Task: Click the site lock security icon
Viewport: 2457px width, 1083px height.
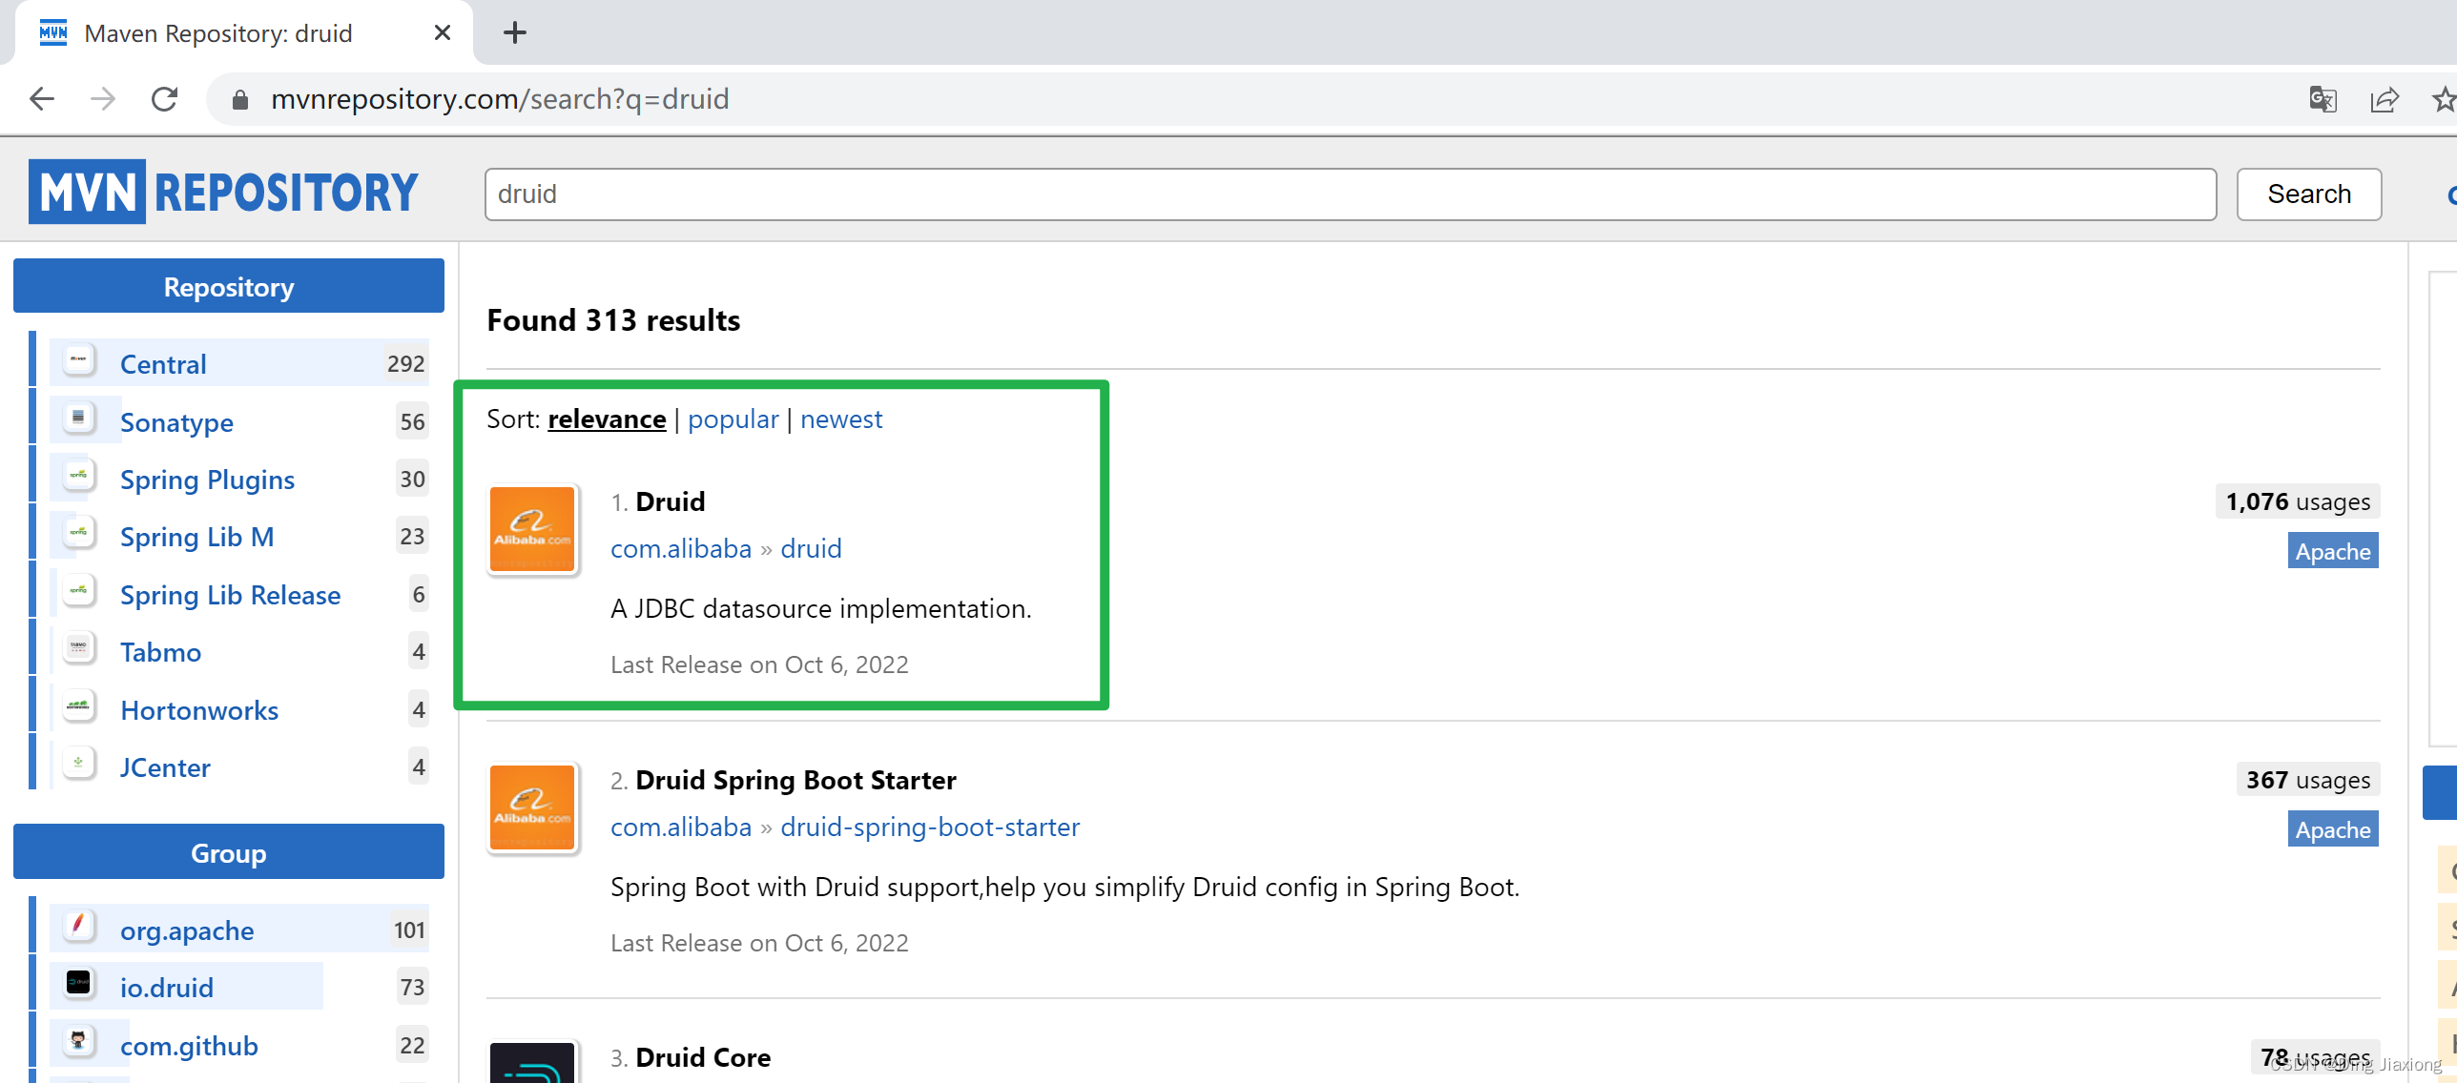Action: 240,99
